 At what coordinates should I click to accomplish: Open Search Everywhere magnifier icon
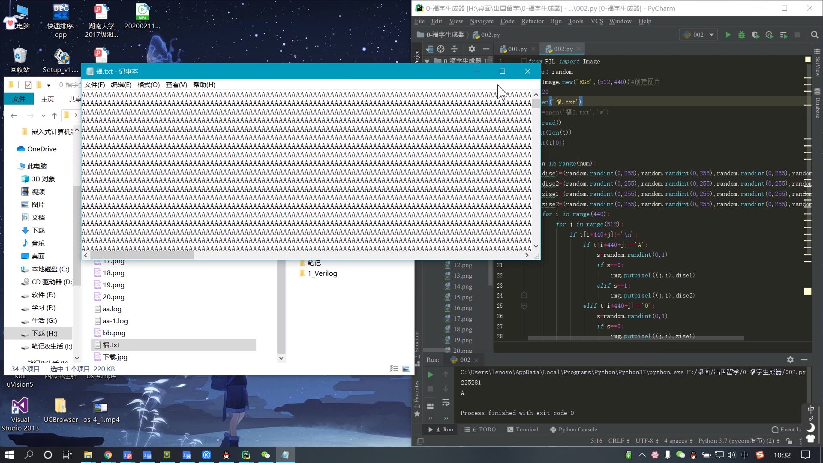pyautogui.click(x=815, y=35)
